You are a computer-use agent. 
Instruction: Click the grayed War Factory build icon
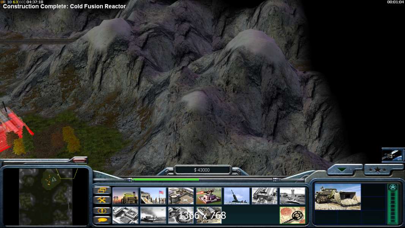pos(265,196)
